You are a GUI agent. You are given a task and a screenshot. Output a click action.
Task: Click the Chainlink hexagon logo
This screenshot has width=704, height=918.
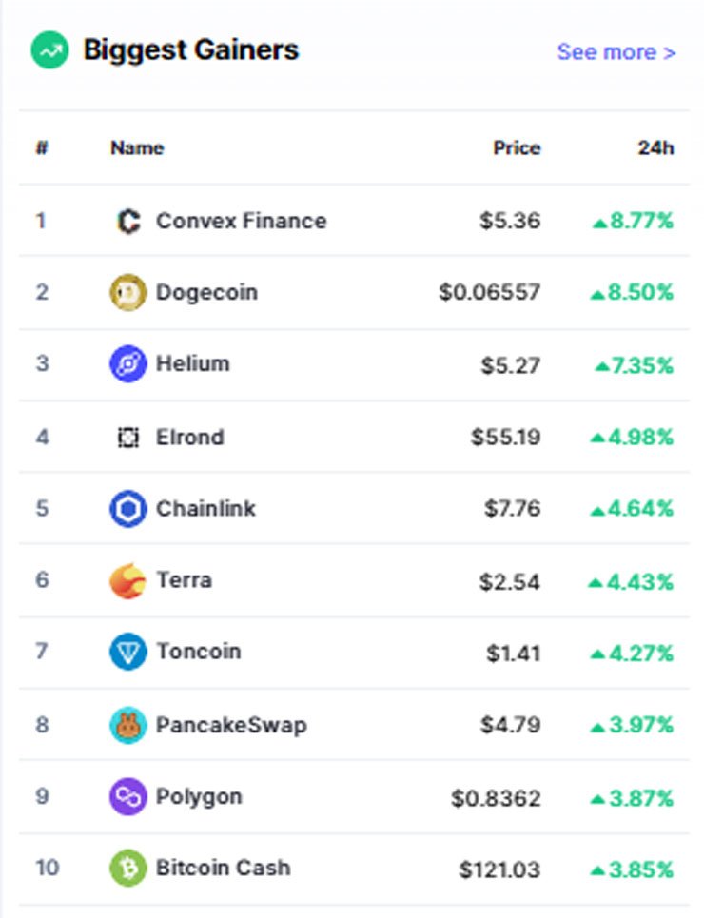pyautogui.click(x=128, y=508)
